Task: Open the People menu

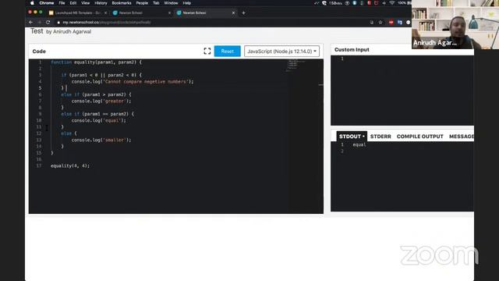Action: click(142, 3)
